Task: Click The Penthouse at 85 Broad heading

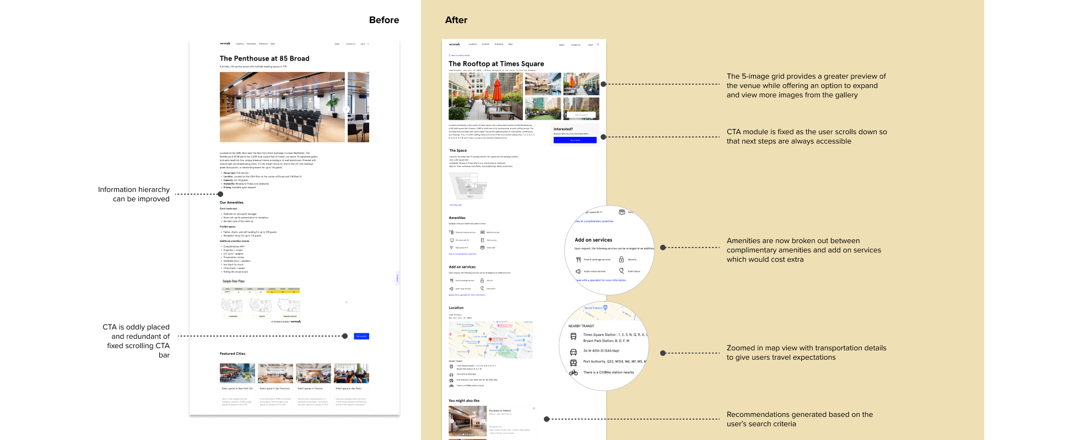Action: [x=264, y=58]
